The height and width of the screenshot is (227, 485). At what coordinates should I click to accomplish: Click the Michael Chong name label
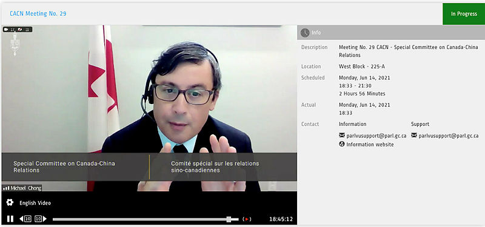[22, 188]
